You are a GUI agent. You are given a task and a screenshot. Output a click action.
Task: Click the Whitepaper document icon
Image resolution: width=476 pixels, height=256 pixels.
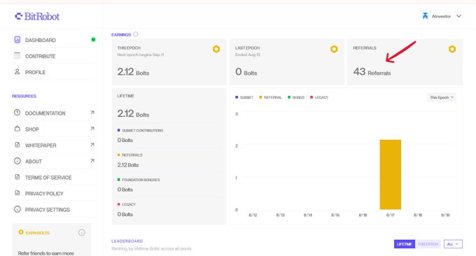17,145
